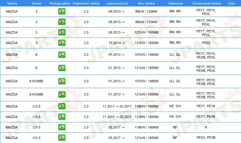
Task: Click petrol icon for Mazda 3 PEX2 row
Action: coord(62,43)
